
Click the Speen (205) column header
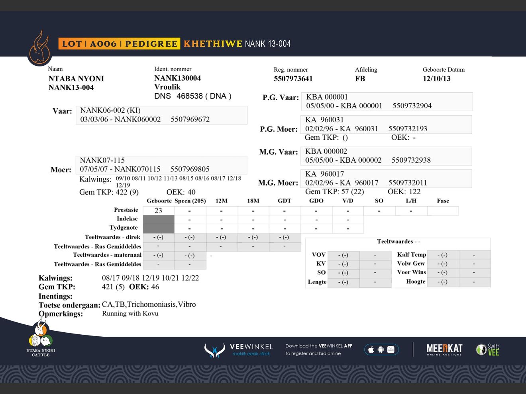tap(190, 201)
